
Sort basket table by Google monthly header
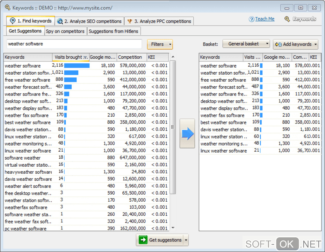tap(277, 57)
